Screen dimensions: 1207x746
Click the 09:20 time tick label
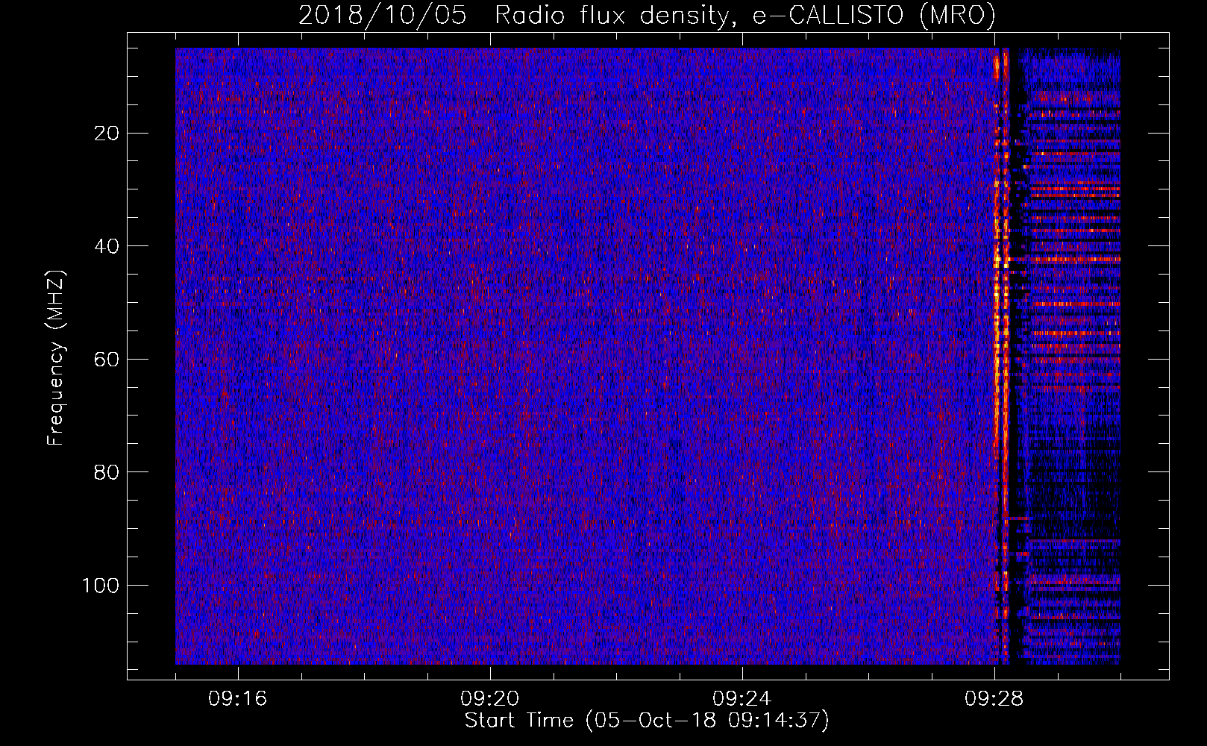click(x=490, y=699)
